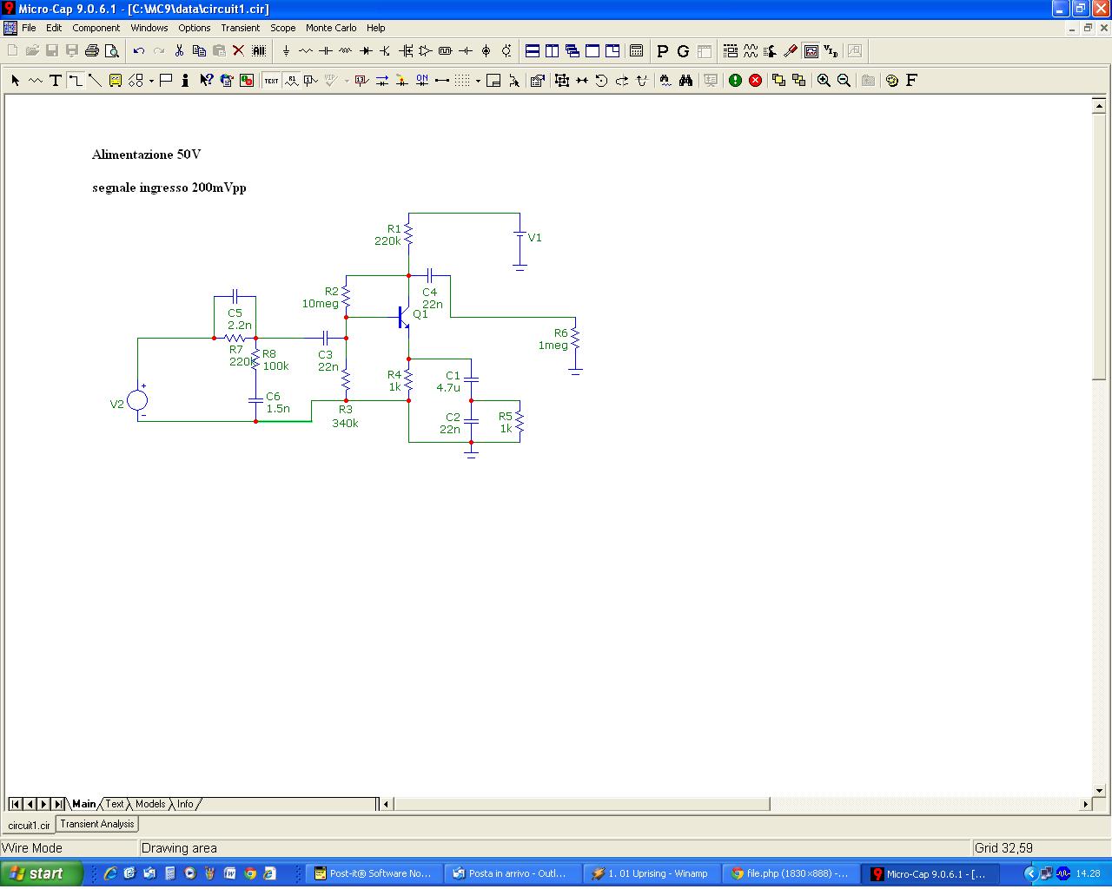Toggle attribute text R1 display

pyautogui.click(x=291, y=81)
